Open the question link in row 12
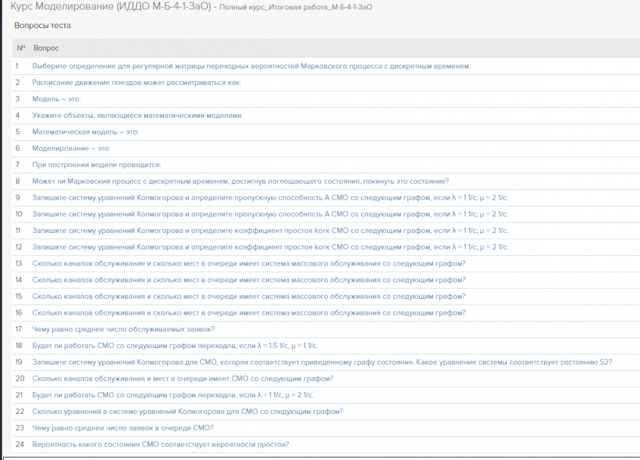The image size is (640, 460). tap(270, 247)
